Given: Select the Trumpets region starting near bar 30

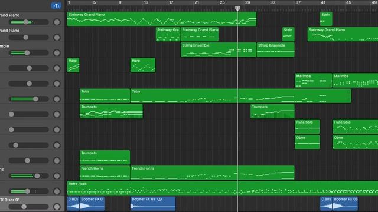Looking at the screenshot, I should coord(272,111).
